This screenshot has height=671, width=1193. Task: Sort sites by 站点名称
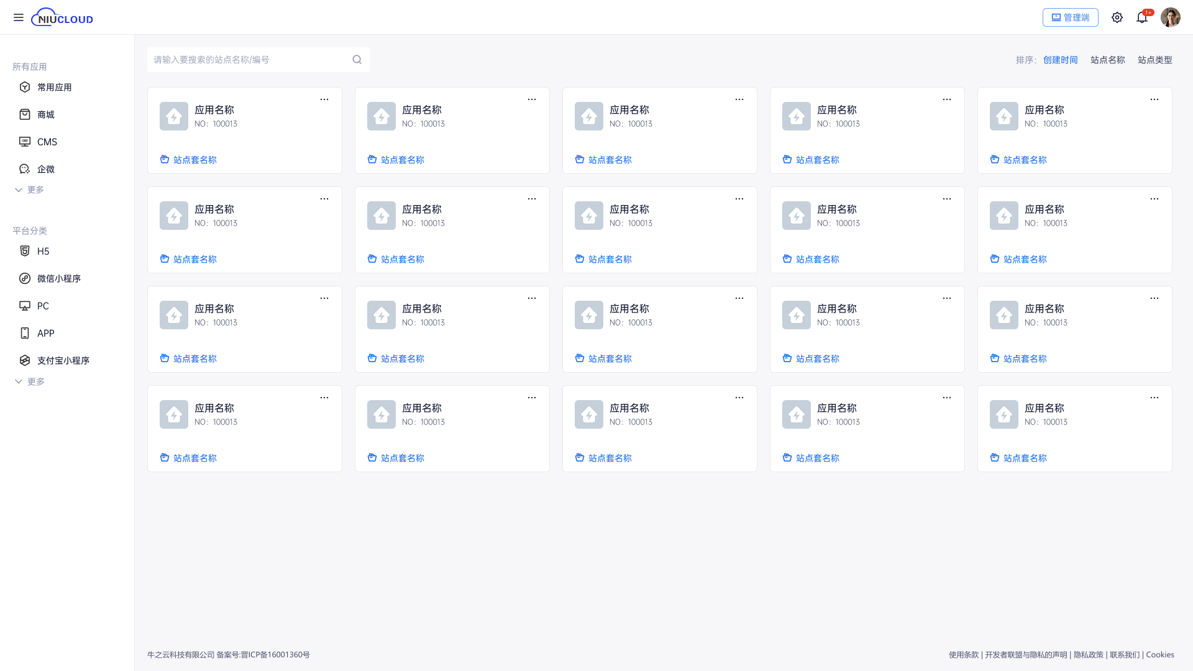pyautogui.click(x=1107, y=60)
